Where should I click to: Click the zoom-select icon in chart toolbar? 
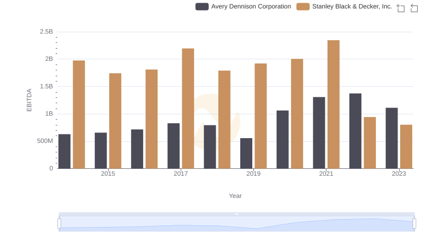coord(401,8)
